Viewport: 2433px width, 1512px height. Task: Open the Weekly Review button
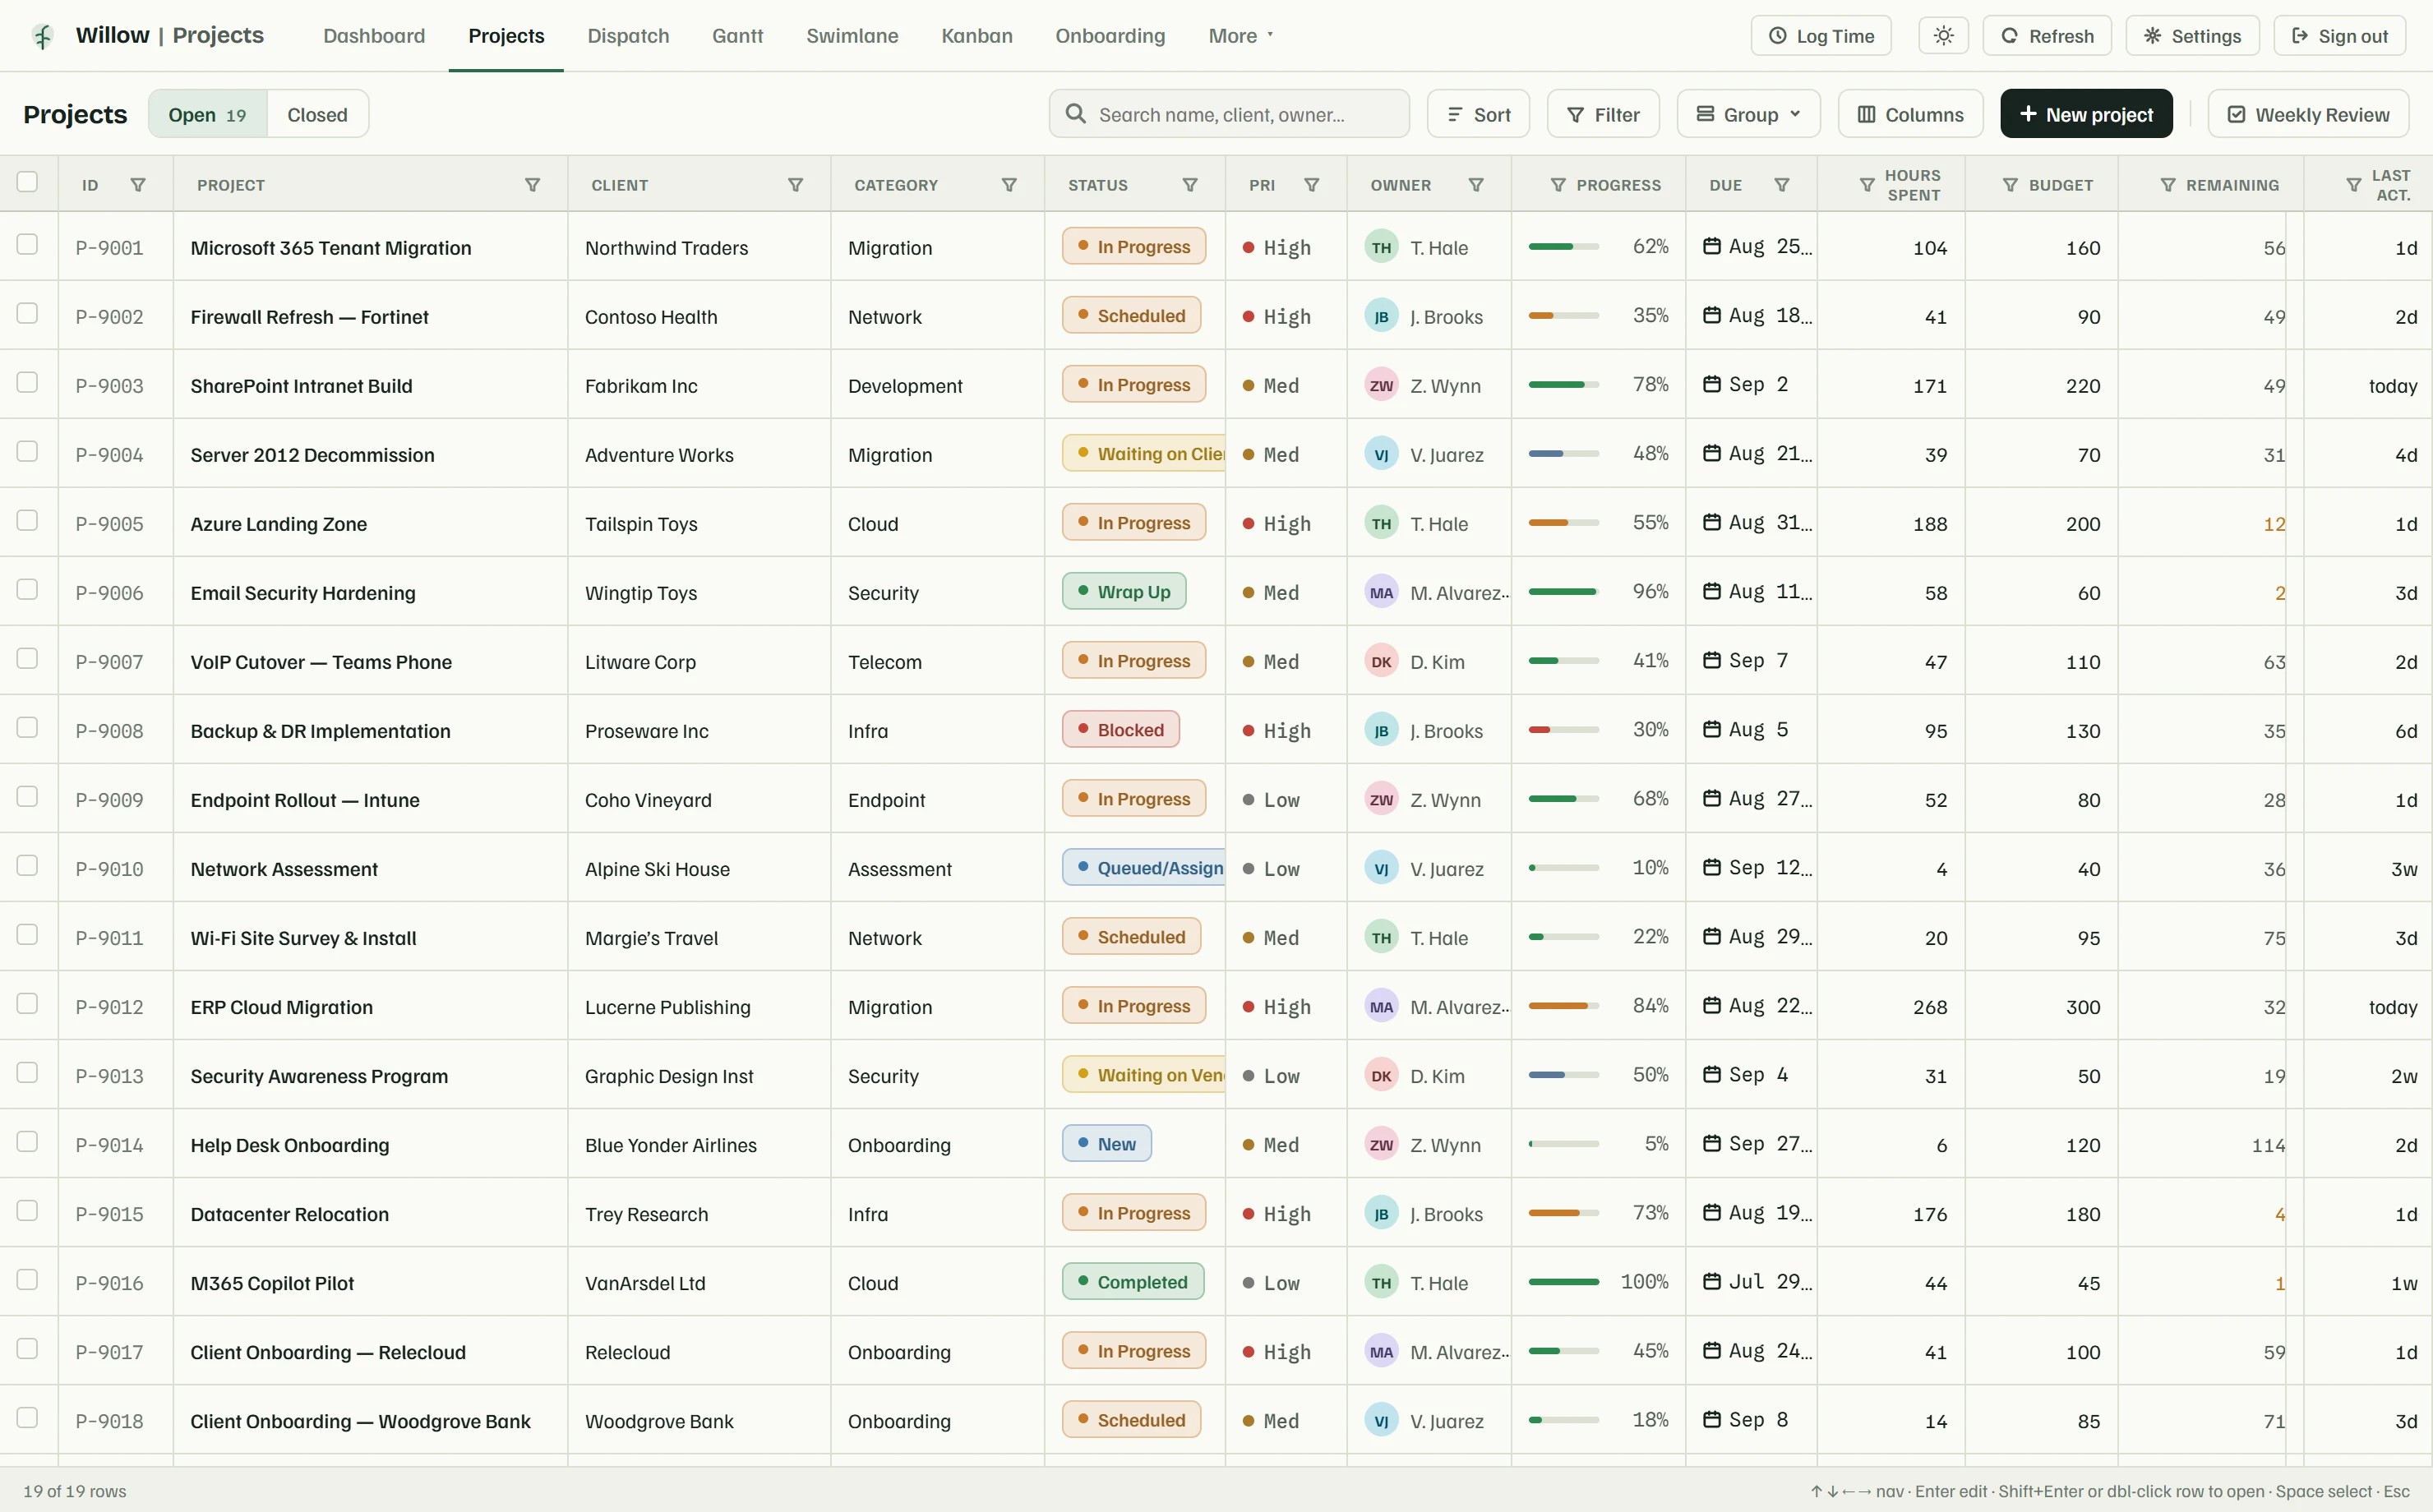[2308, 114]
